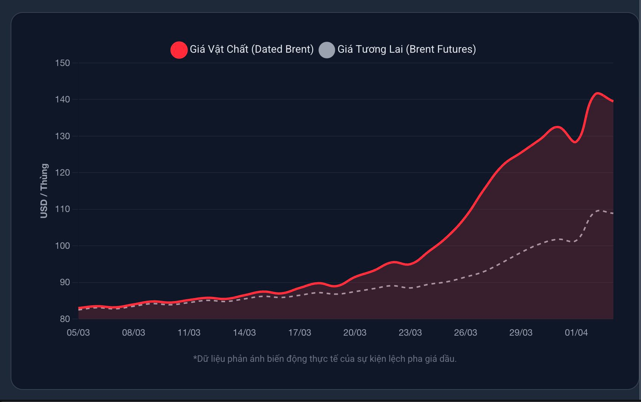This screenshot has height=402, width=641.
Task: Select the 29/03 date on the axis
Action: pyautogui.click(x=521, y=333)
